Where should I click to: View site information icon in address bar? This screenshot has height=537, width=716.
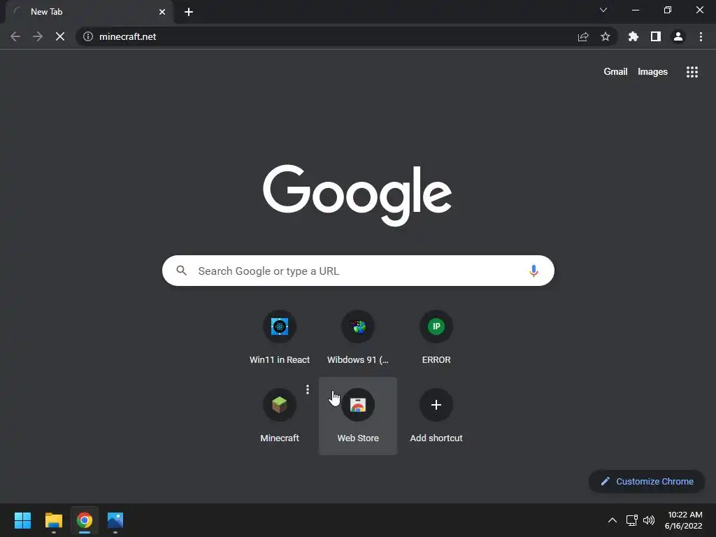[x=88, y=36]
